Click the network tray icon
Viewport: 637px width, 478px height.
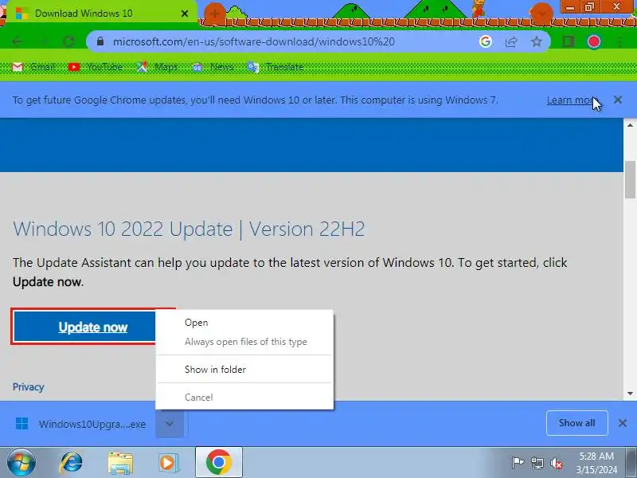tap(537, 463)
